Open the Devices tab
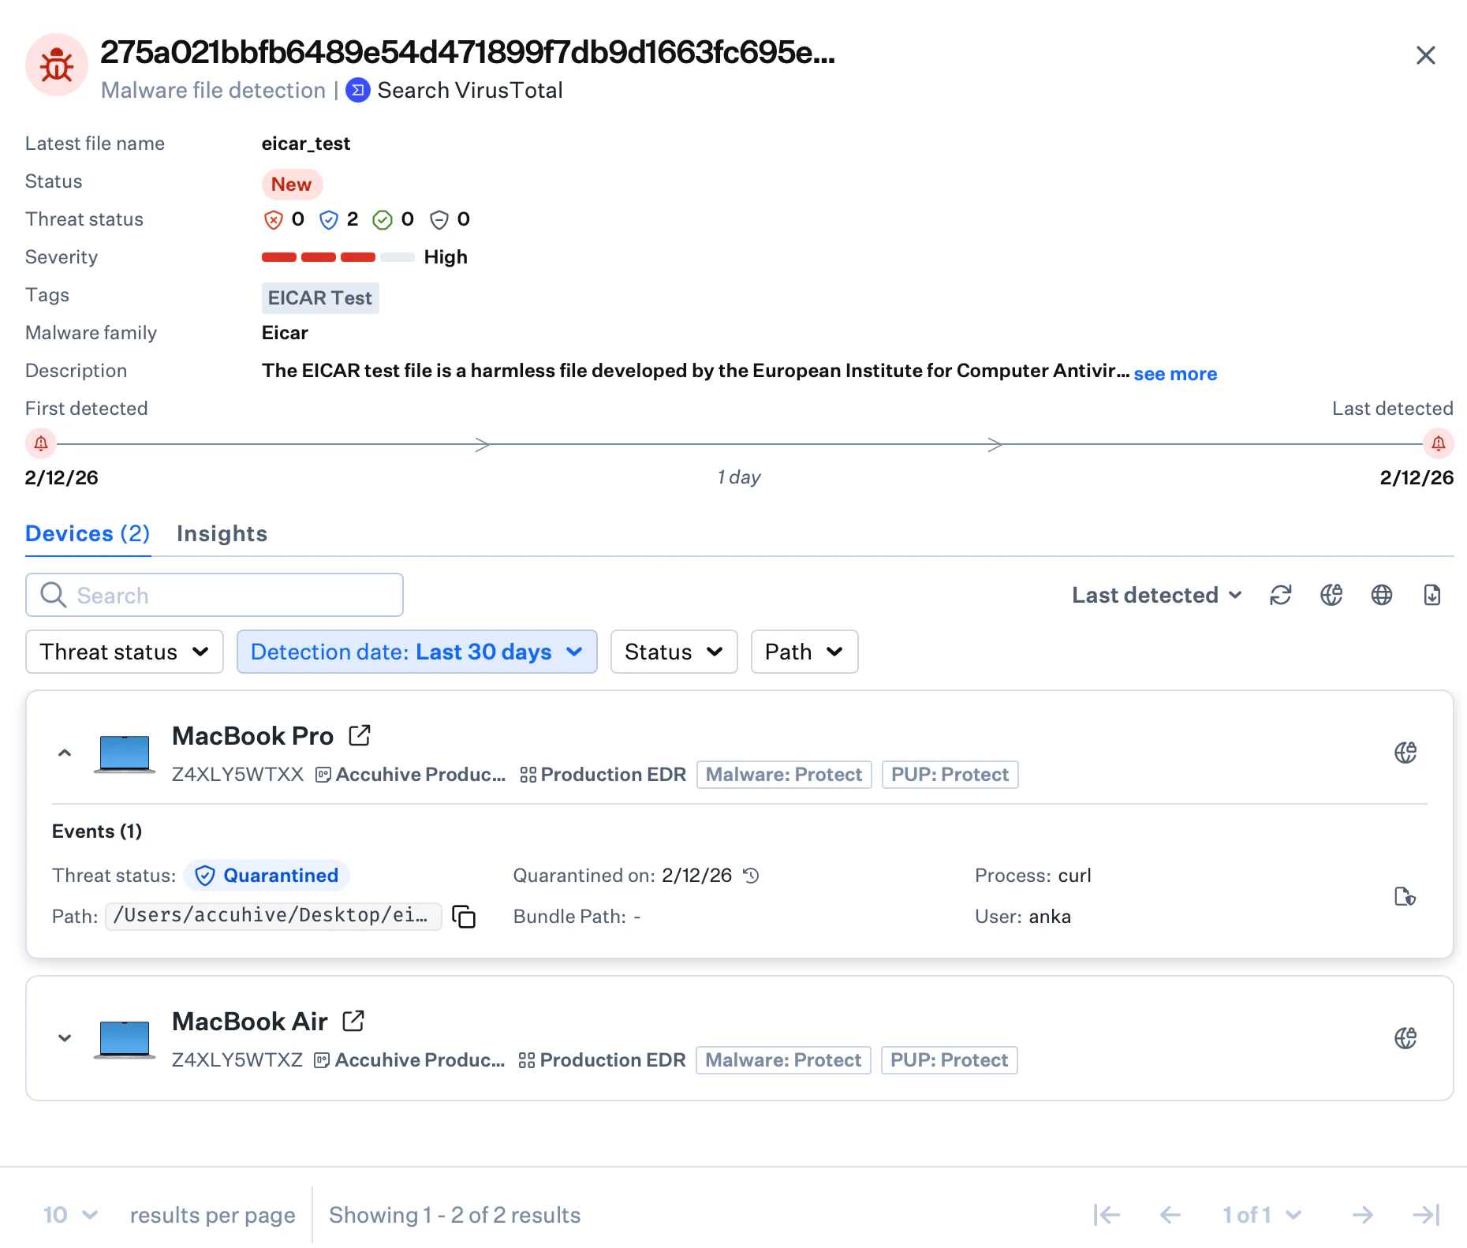 point(87,534)
